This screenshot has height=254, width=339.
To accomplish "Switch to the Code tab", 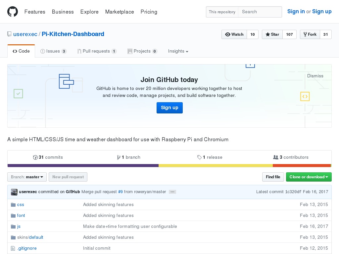I will [21, 51].
